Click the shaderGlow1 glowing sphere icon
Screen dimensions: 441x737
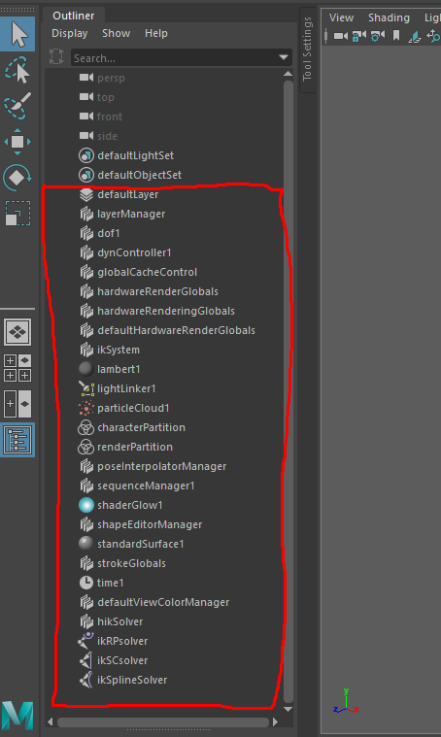click(86, 505)
